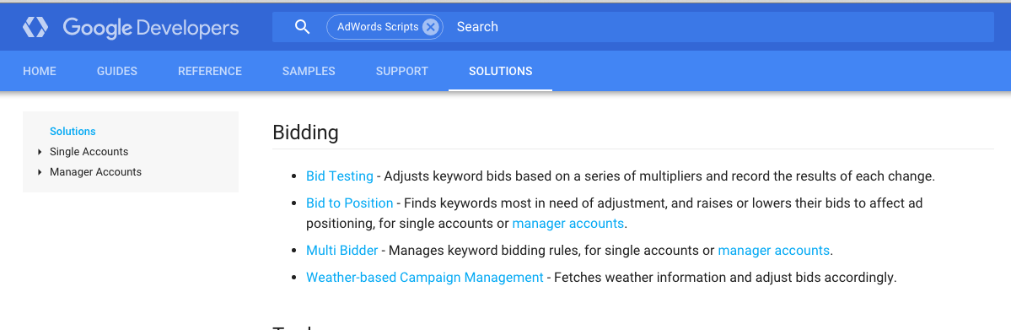Click manager accounts link in Multi Bidder line

[x=774, y=251]
